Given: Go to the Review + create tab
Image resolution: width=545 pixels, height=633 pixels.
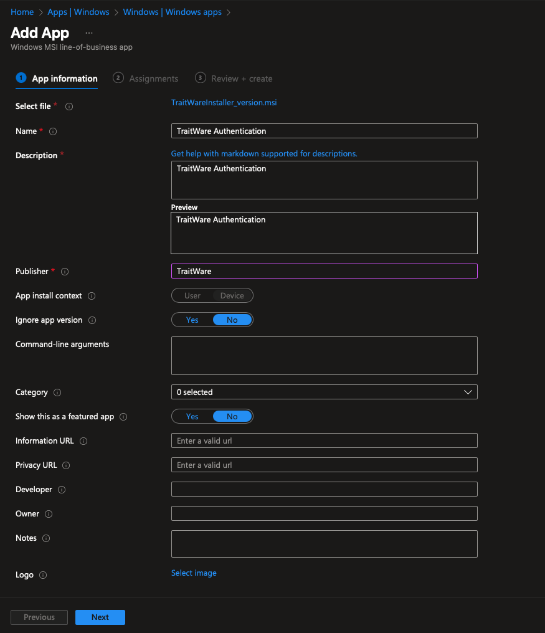Looking at the screenshot, I should click(x=241, y=79).
